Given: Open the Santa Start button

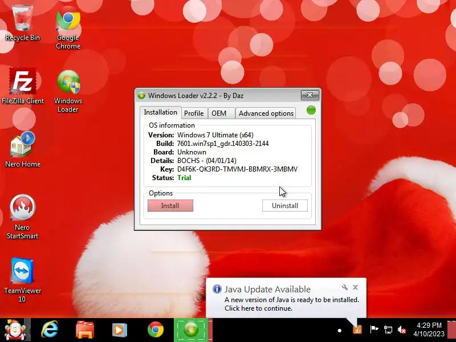Looking at the screenshot, I should pyautogui.click(x=15, y=330).
